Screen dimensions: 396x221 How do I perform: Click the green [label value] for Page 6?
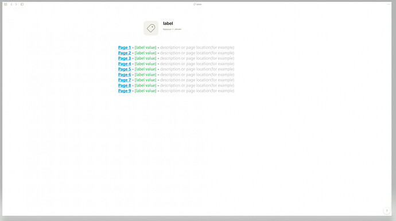tap(145, 75)
